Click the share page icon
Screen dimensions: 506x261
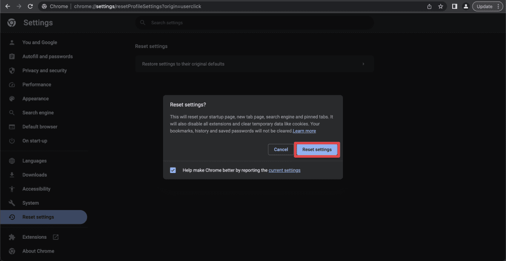pos(429,6)
